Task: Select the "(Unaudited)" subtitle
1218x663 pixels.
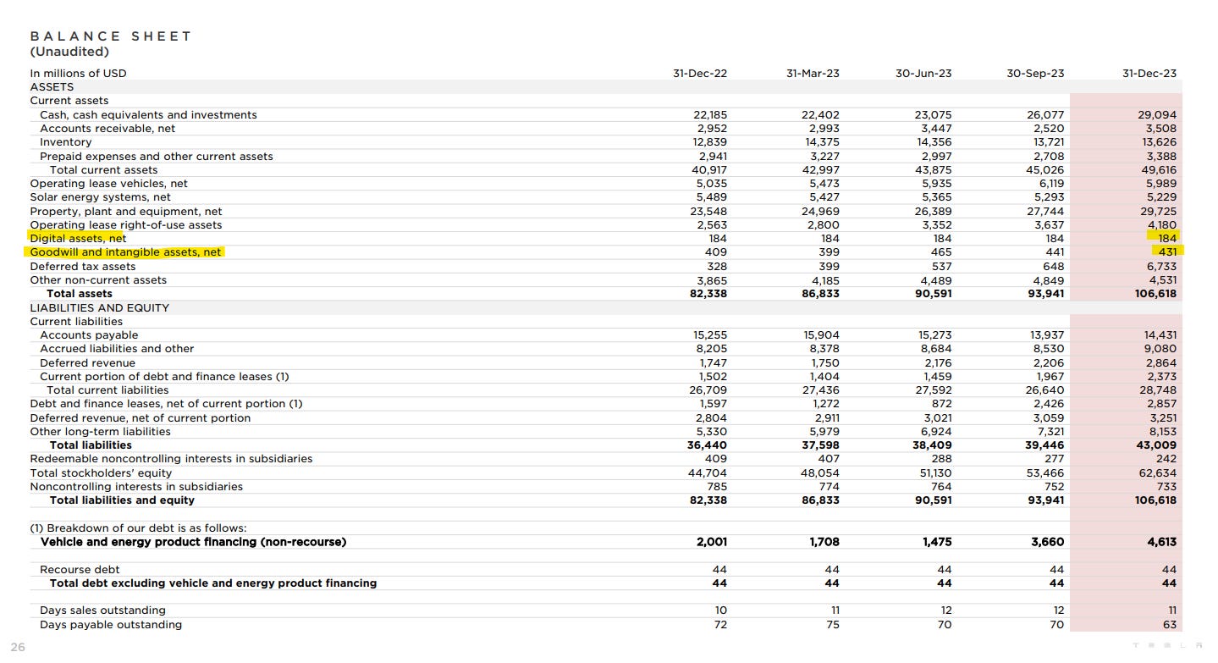Action: point(69,52)
